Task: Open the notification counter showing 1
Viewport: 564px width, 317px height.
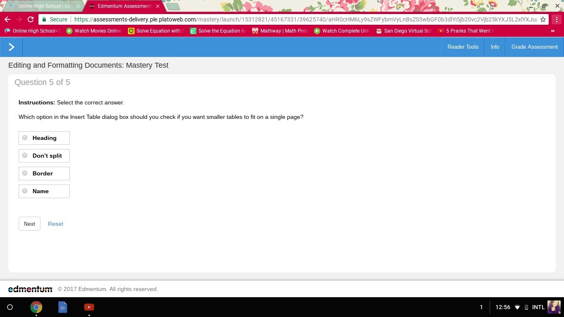Action: click(481, 307)
